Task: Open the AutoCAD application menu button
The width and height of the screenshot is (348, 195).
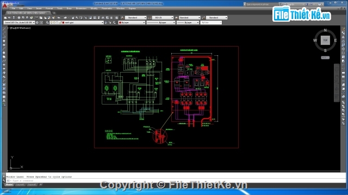Action: (5, 5)
